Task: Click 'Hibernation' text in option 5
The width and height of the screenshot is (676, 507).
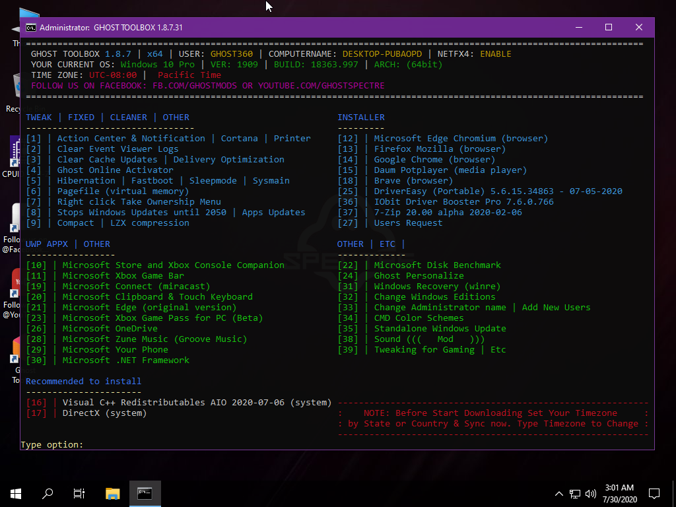Action: (x=86, y=181)
